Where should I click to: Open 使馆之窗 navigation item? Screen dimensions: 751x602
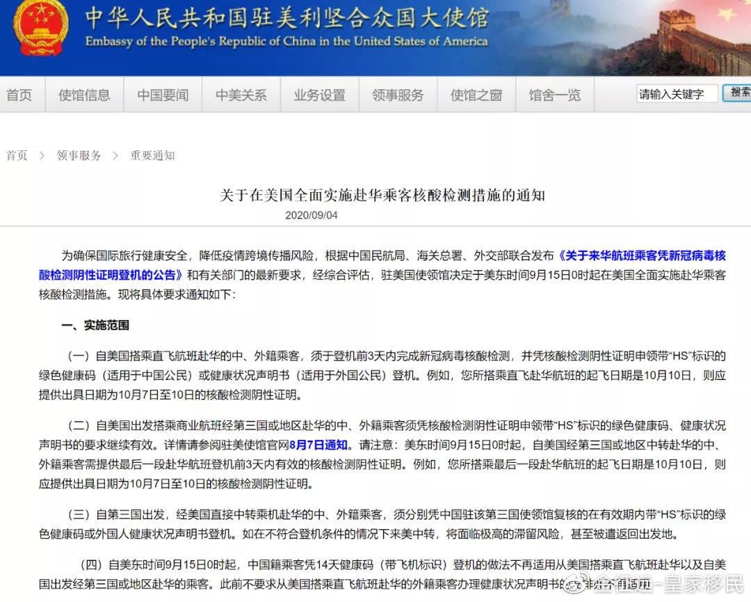point(476,95)
